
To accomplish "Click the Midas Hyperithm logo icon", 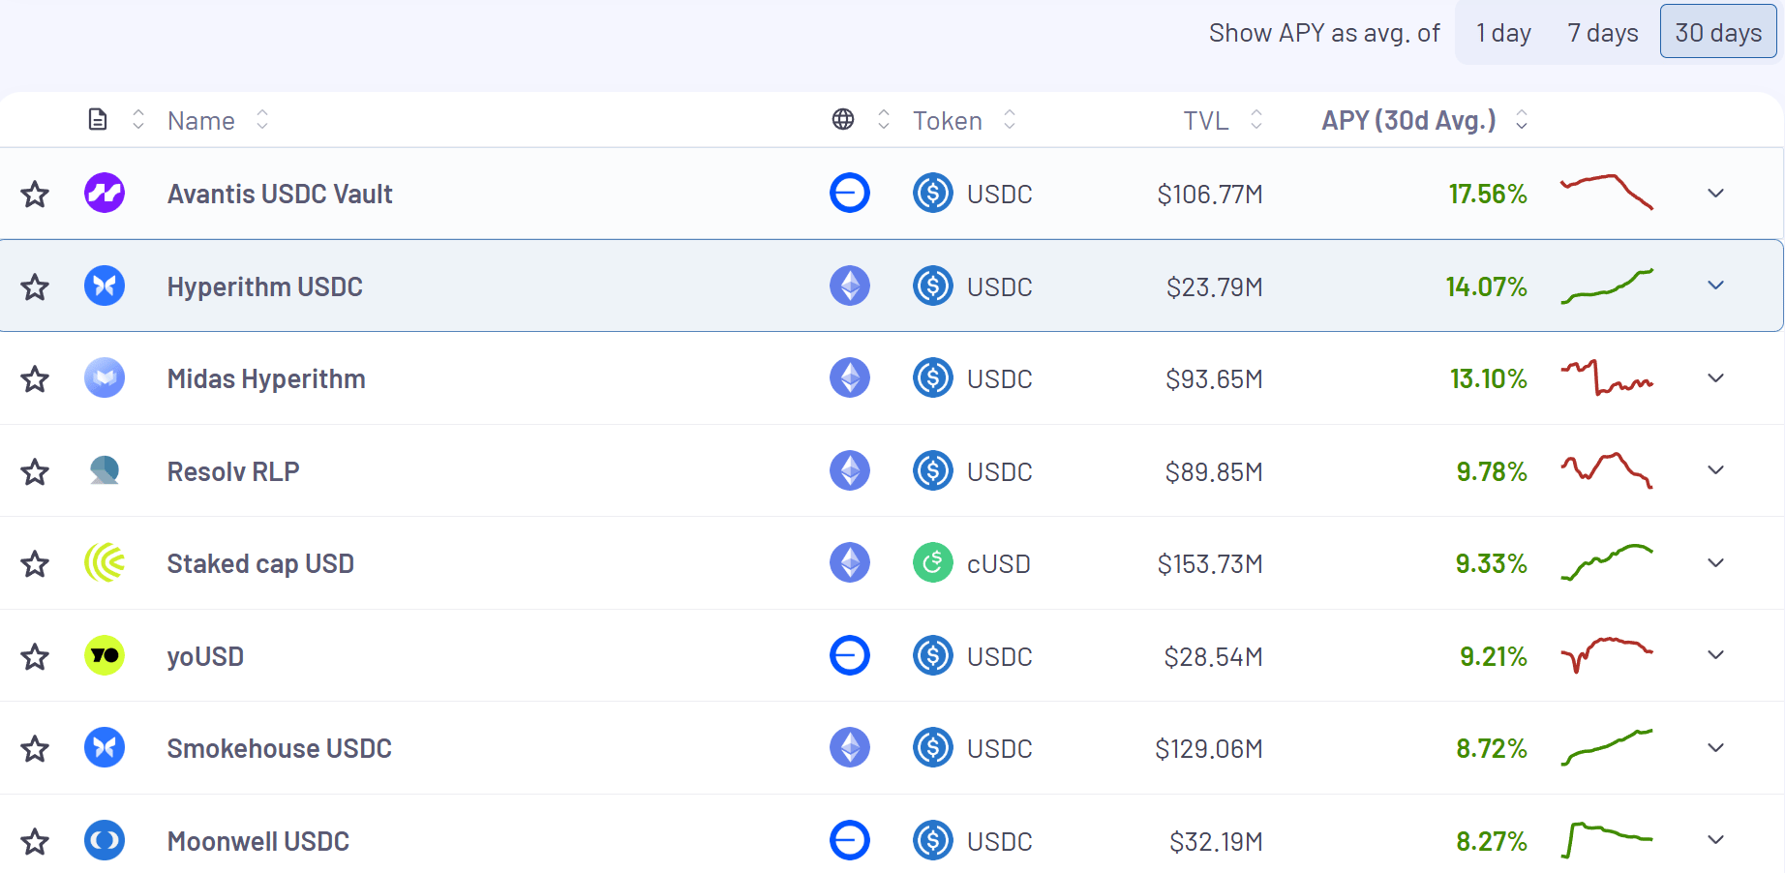I will pos(105,378).
